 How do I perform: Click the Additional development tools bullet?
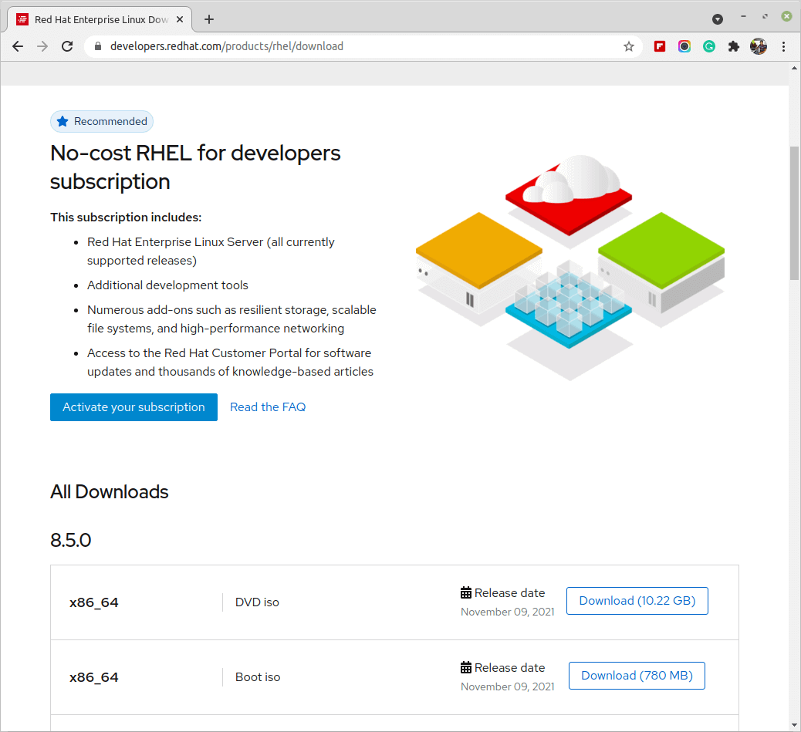167,285
